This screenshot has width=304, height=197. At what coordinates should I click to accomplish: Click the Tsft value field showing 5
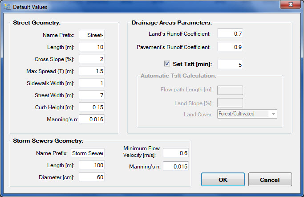[x=230, y=65]
